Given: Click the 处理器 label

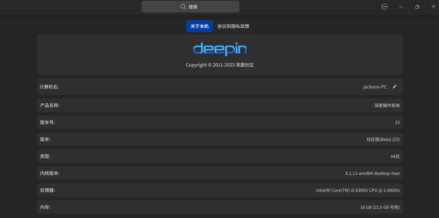Looking at the screenshot, I should click(47, 190).
